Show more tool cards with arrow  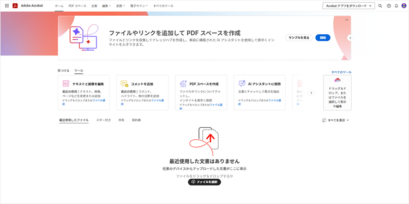[x=311, y=92]
